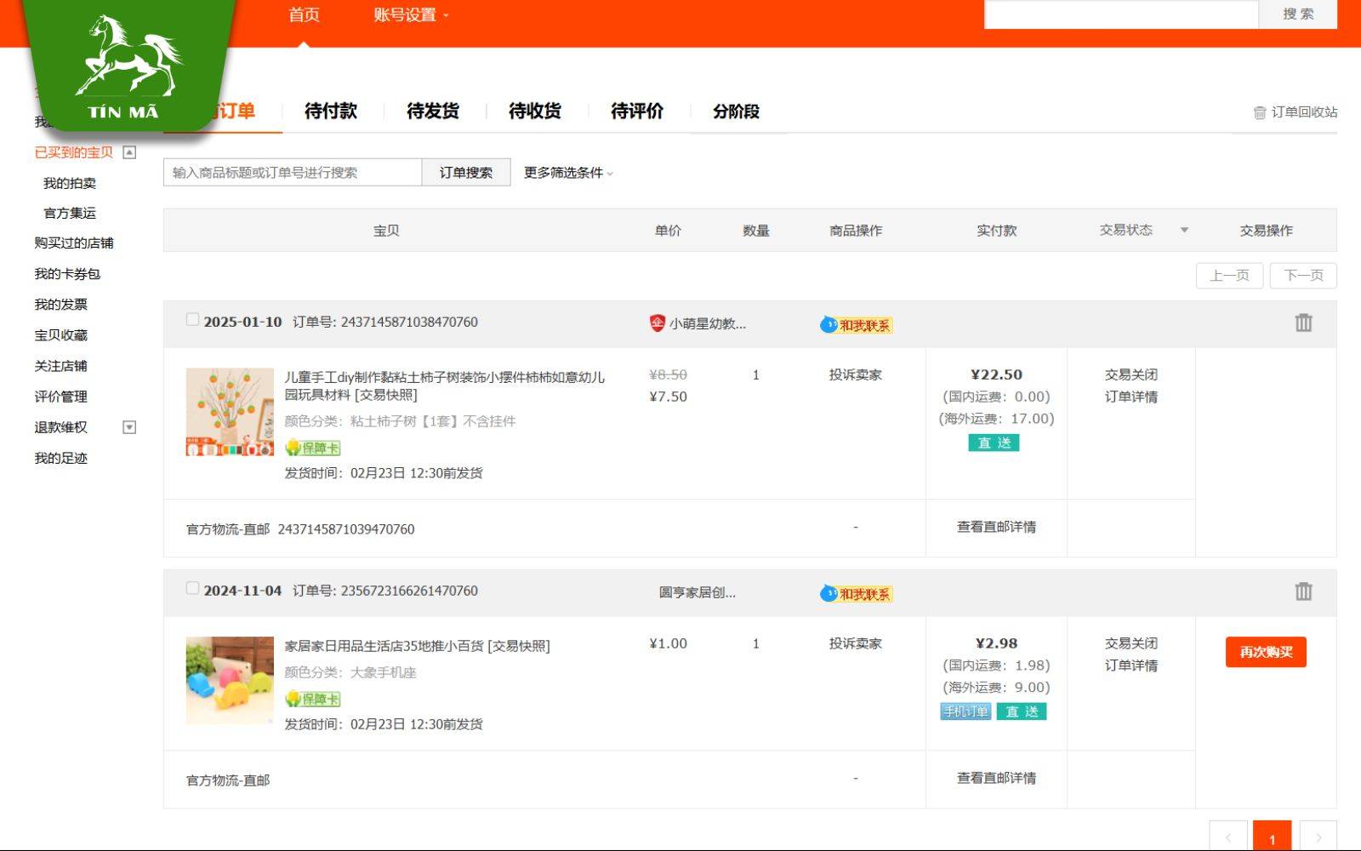Click the 直送 tag in the ¥2.98 order
The height and width of the screenshot is (851, 1361).
pyautogui.click(x=1022, y=711)
